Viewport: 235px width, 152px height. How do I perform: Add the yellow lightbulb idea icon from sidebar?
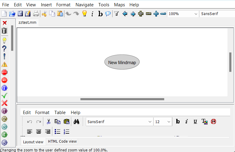click(5, 40)
